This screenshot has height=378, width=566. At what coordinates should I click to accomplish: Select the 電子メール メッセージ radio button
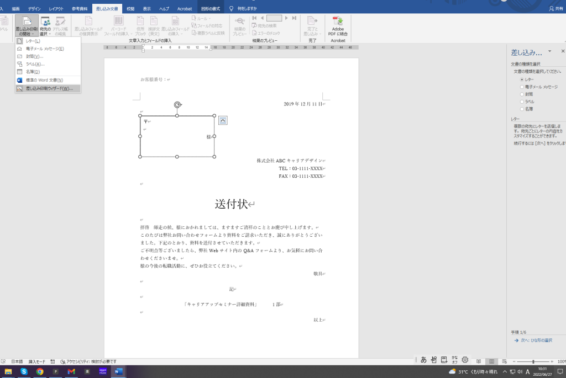(x=522, y=87)
